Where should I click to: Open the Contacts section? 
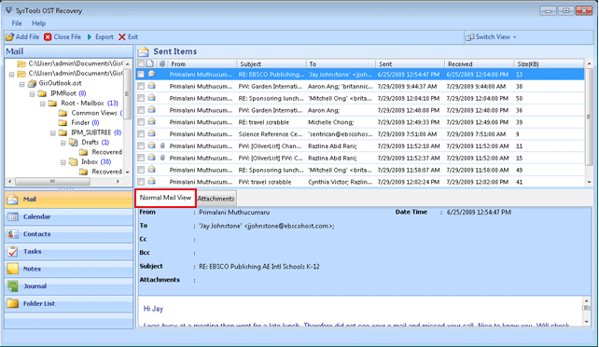pyautogui.click(x=69, y=234)
